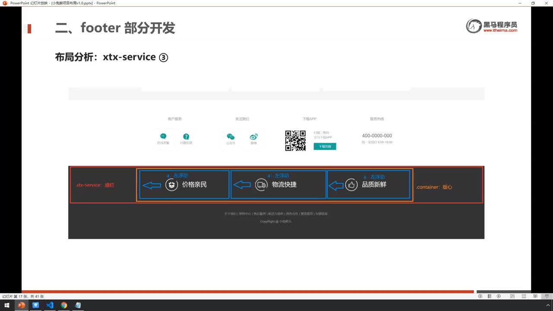Open the slide show menu icon between the arrows
The height and width of the screenshot is (311, 553).
click(x=489, y=296)
